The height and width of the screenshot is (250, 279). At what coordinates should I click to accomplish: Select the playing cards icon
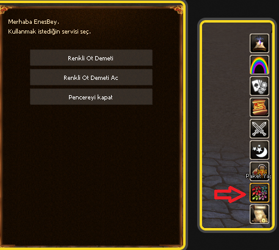coord(259,86)
